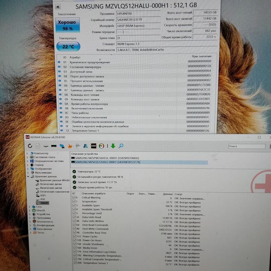Image resolution: width=271 pixels, height=271 pixels.
Task: Expand the DirectX tree node
Action: click(30, 210)
